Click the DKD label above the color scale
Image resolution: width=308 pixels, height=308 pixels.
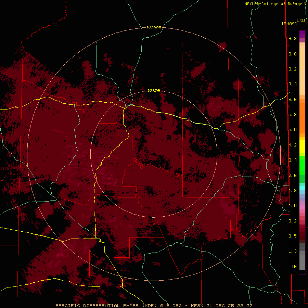pos(301,21)
